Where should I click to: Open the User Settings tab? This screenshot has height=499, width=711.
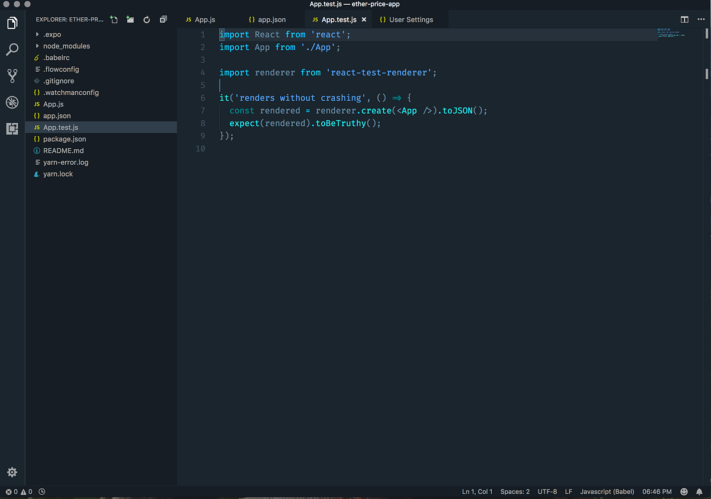pyautogui.click(x=406, y=19)
